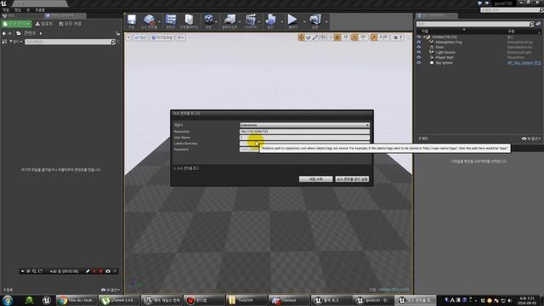Open the Cinematics clapperboard icon

[251, 20]
